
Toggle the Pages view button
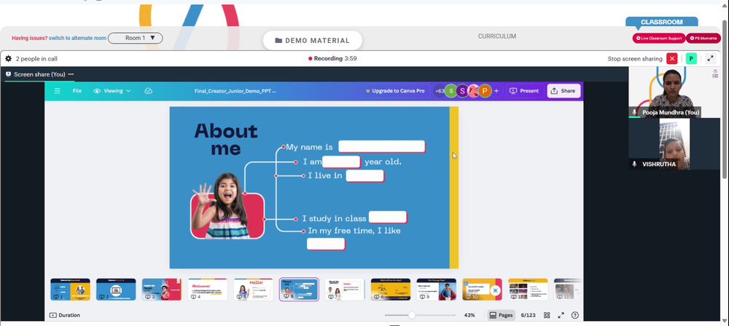(x=502, y=315)
